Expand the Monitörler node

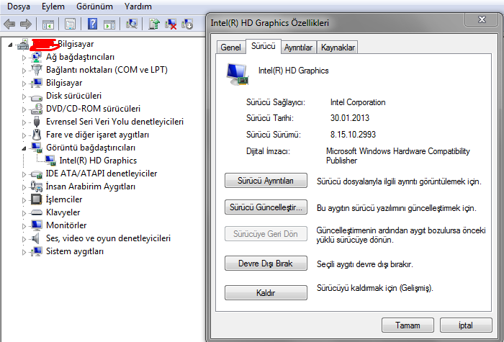tap(24, 226)
